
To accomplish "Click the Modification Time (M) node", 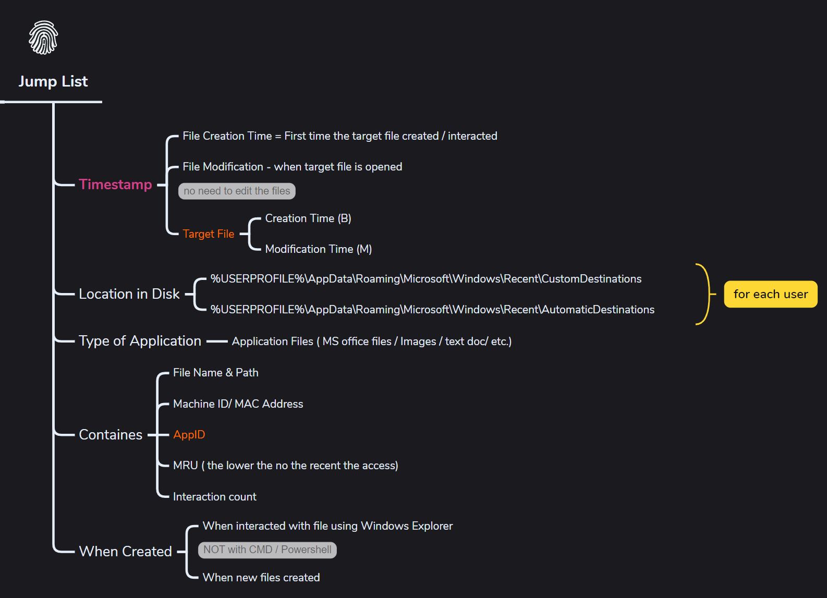I will 319,249.
